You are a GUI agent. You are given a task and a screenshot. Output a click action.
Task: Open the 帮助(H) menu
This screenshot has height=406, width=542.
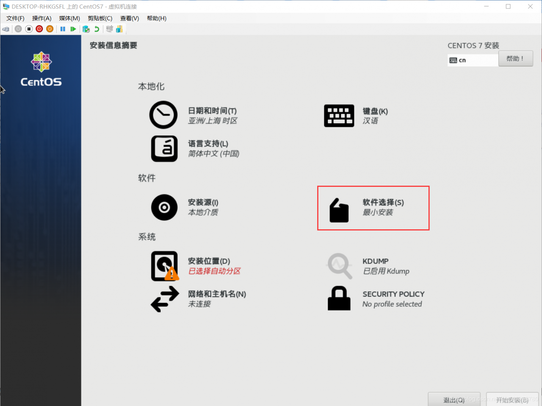click(157, 18)
